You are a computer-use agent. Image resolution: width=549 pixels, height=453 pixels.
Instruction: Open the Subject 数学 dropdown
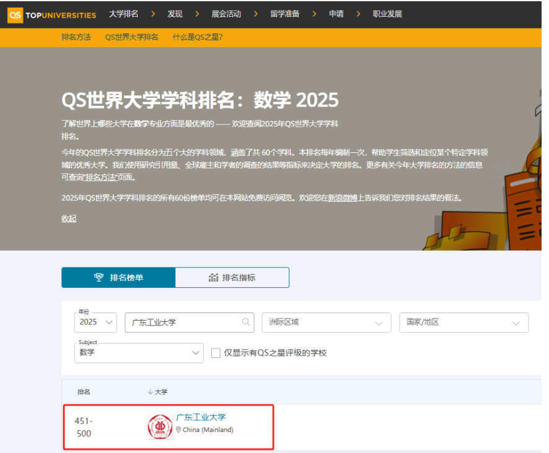138,353
